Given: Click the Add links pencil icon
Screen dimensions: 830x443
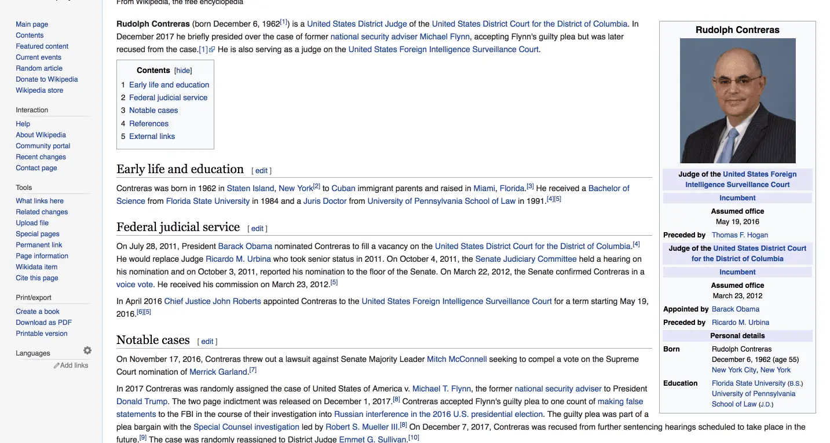Looking at the screenshot, I should 57,365.
